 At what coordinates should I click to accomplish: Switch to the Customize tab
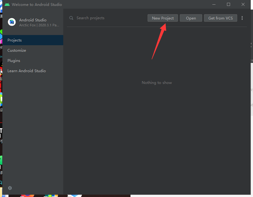pos(33,50)
